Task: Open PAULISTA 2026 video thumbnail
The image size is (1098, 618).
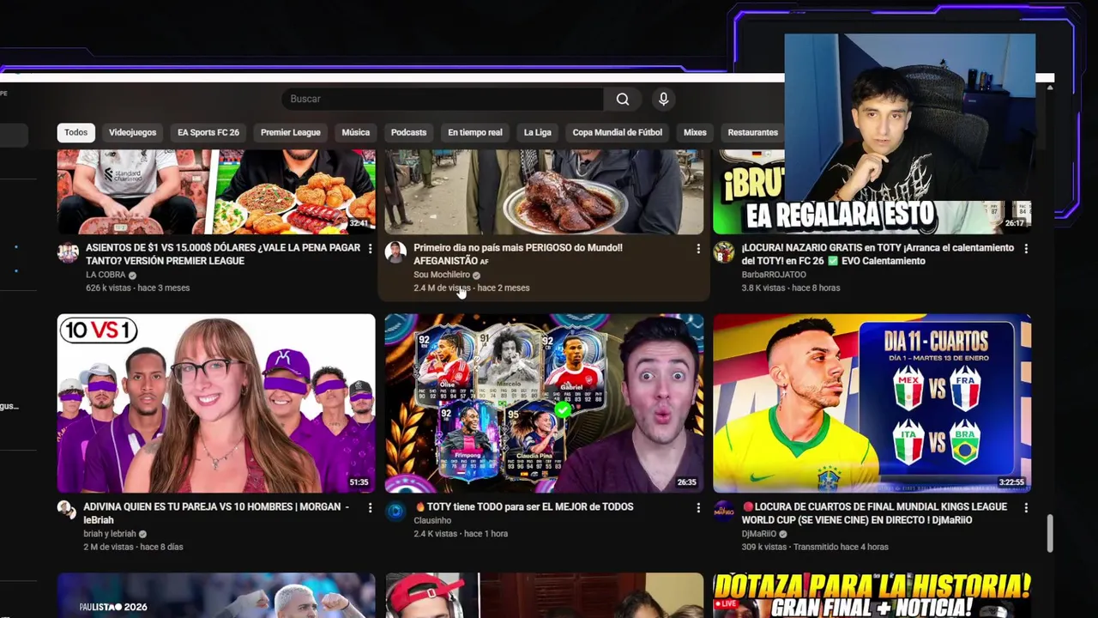Action: (216, 596)
